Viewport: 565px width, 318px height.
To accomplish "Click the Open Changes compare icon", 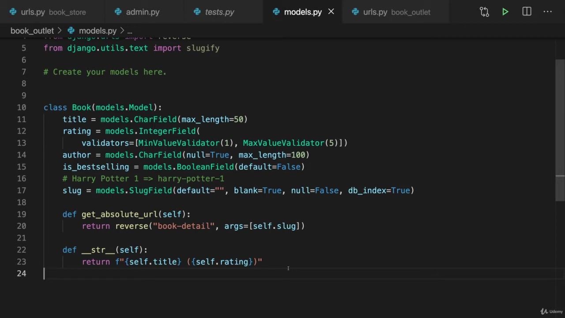I will pyautogui.click(x=484, y=12).
